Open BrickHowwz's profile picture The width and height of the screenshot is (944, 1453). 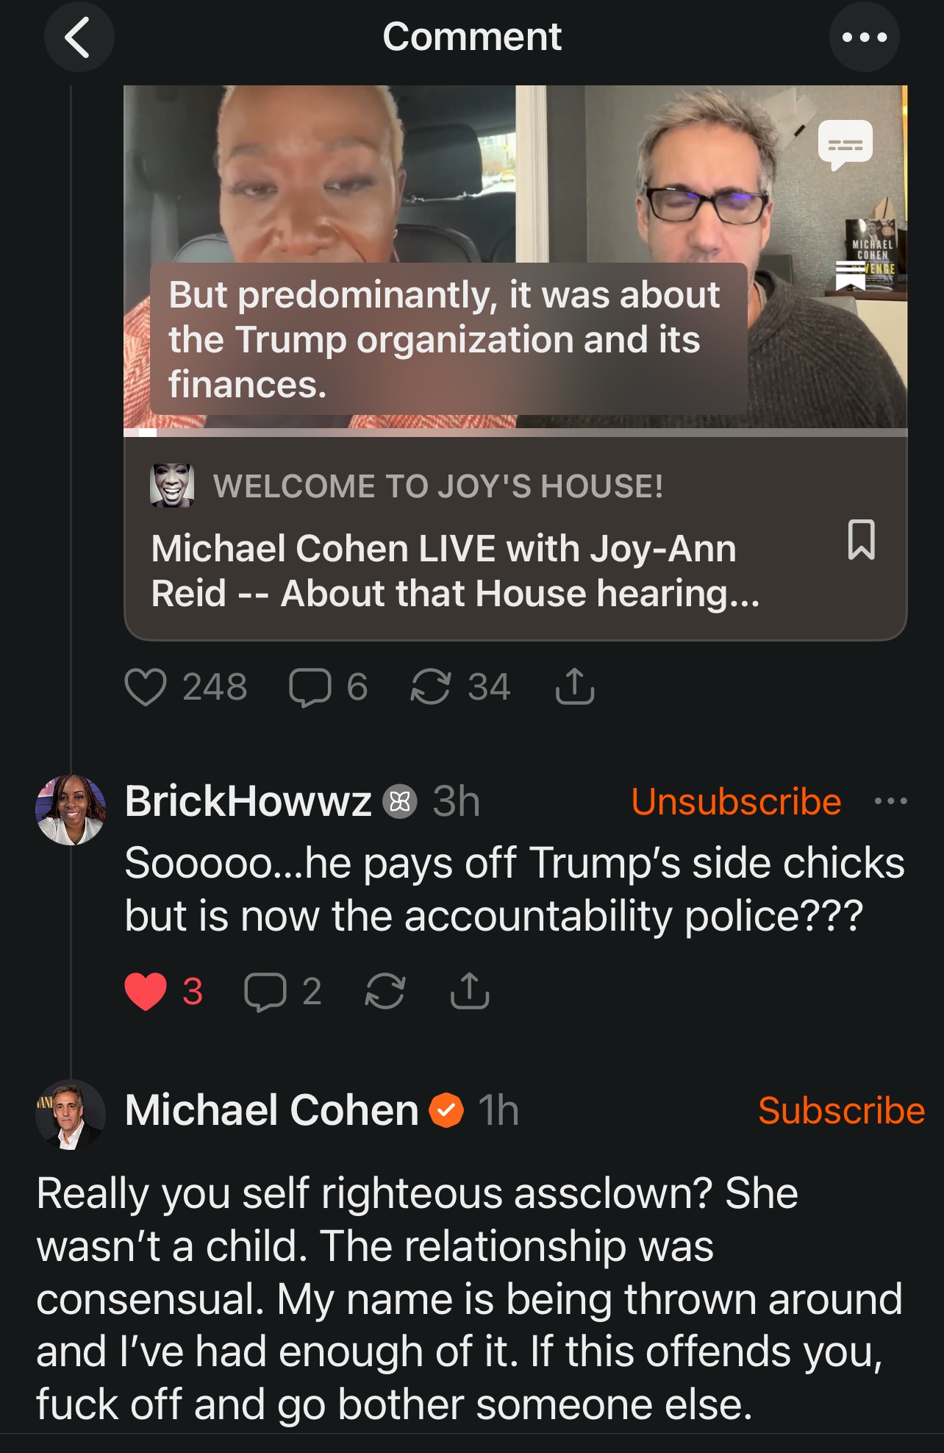[x=71, y=809]
